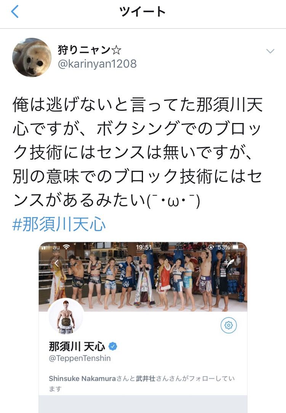Open the seal profile avatar
This screenshot has height=413, width=286.
[x=32, y=57]
